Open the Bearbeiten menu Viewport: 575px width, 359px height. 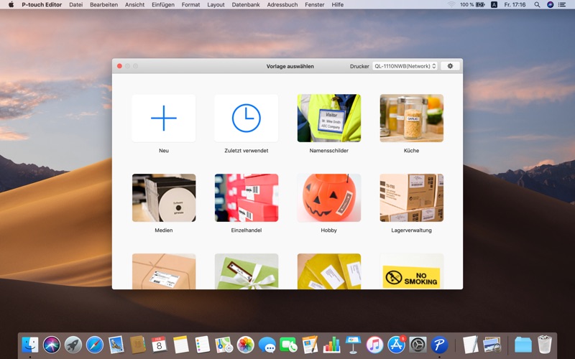[103, 4]
